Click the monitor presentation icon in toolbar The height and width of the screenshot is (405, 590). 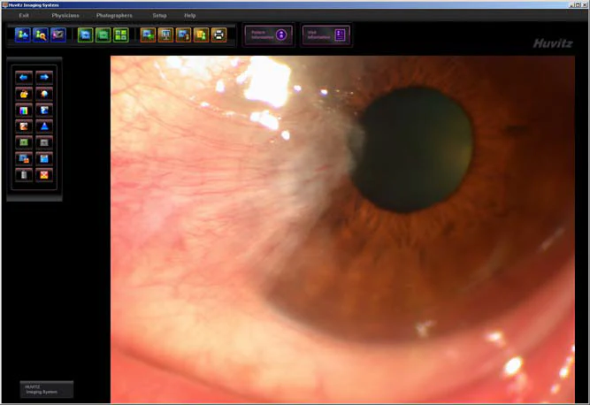click(165, 35)
